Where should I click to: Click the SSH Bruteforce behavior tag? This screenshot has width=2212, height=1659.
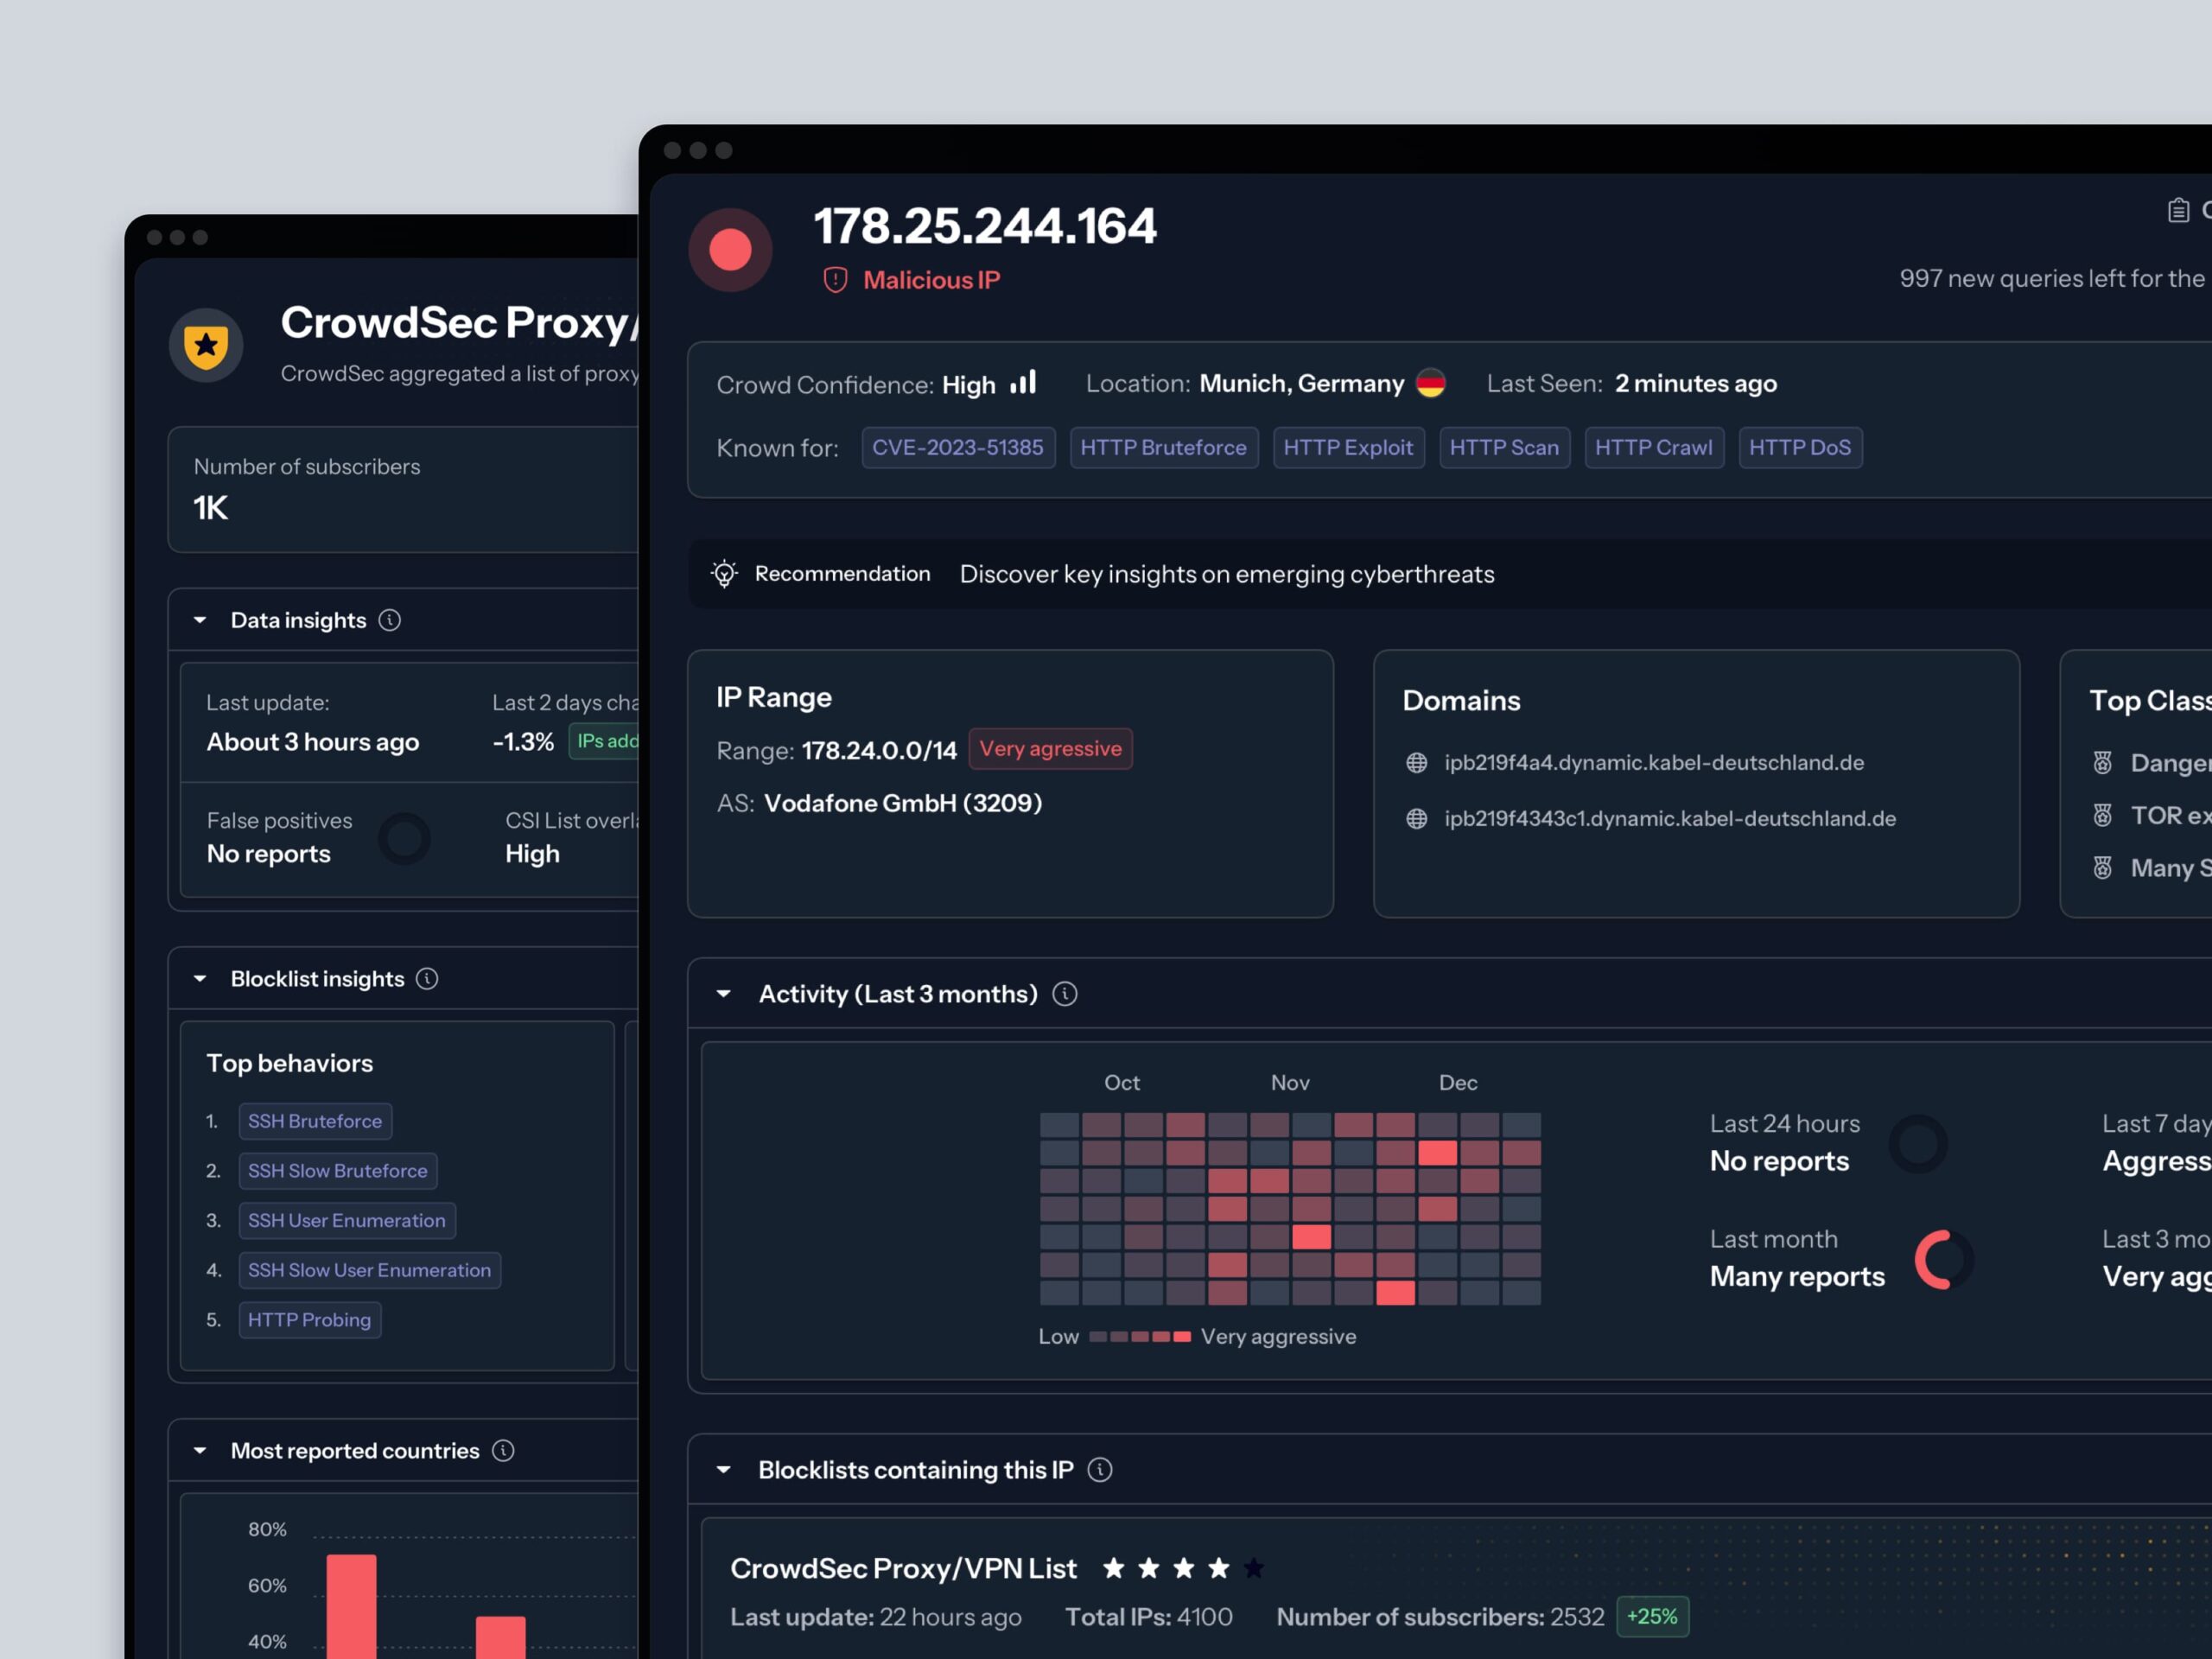pos(315,1122)
